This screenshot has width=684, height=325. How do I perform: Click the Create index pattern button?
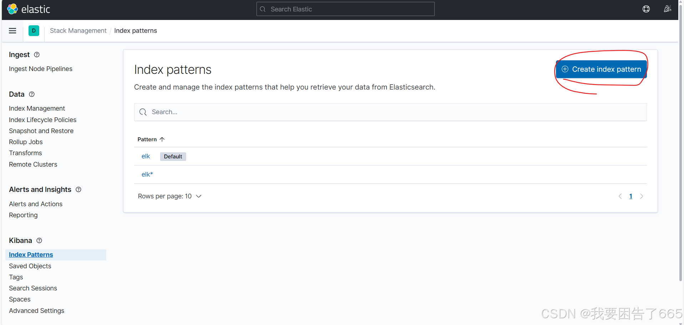click(x=601, y=69)
